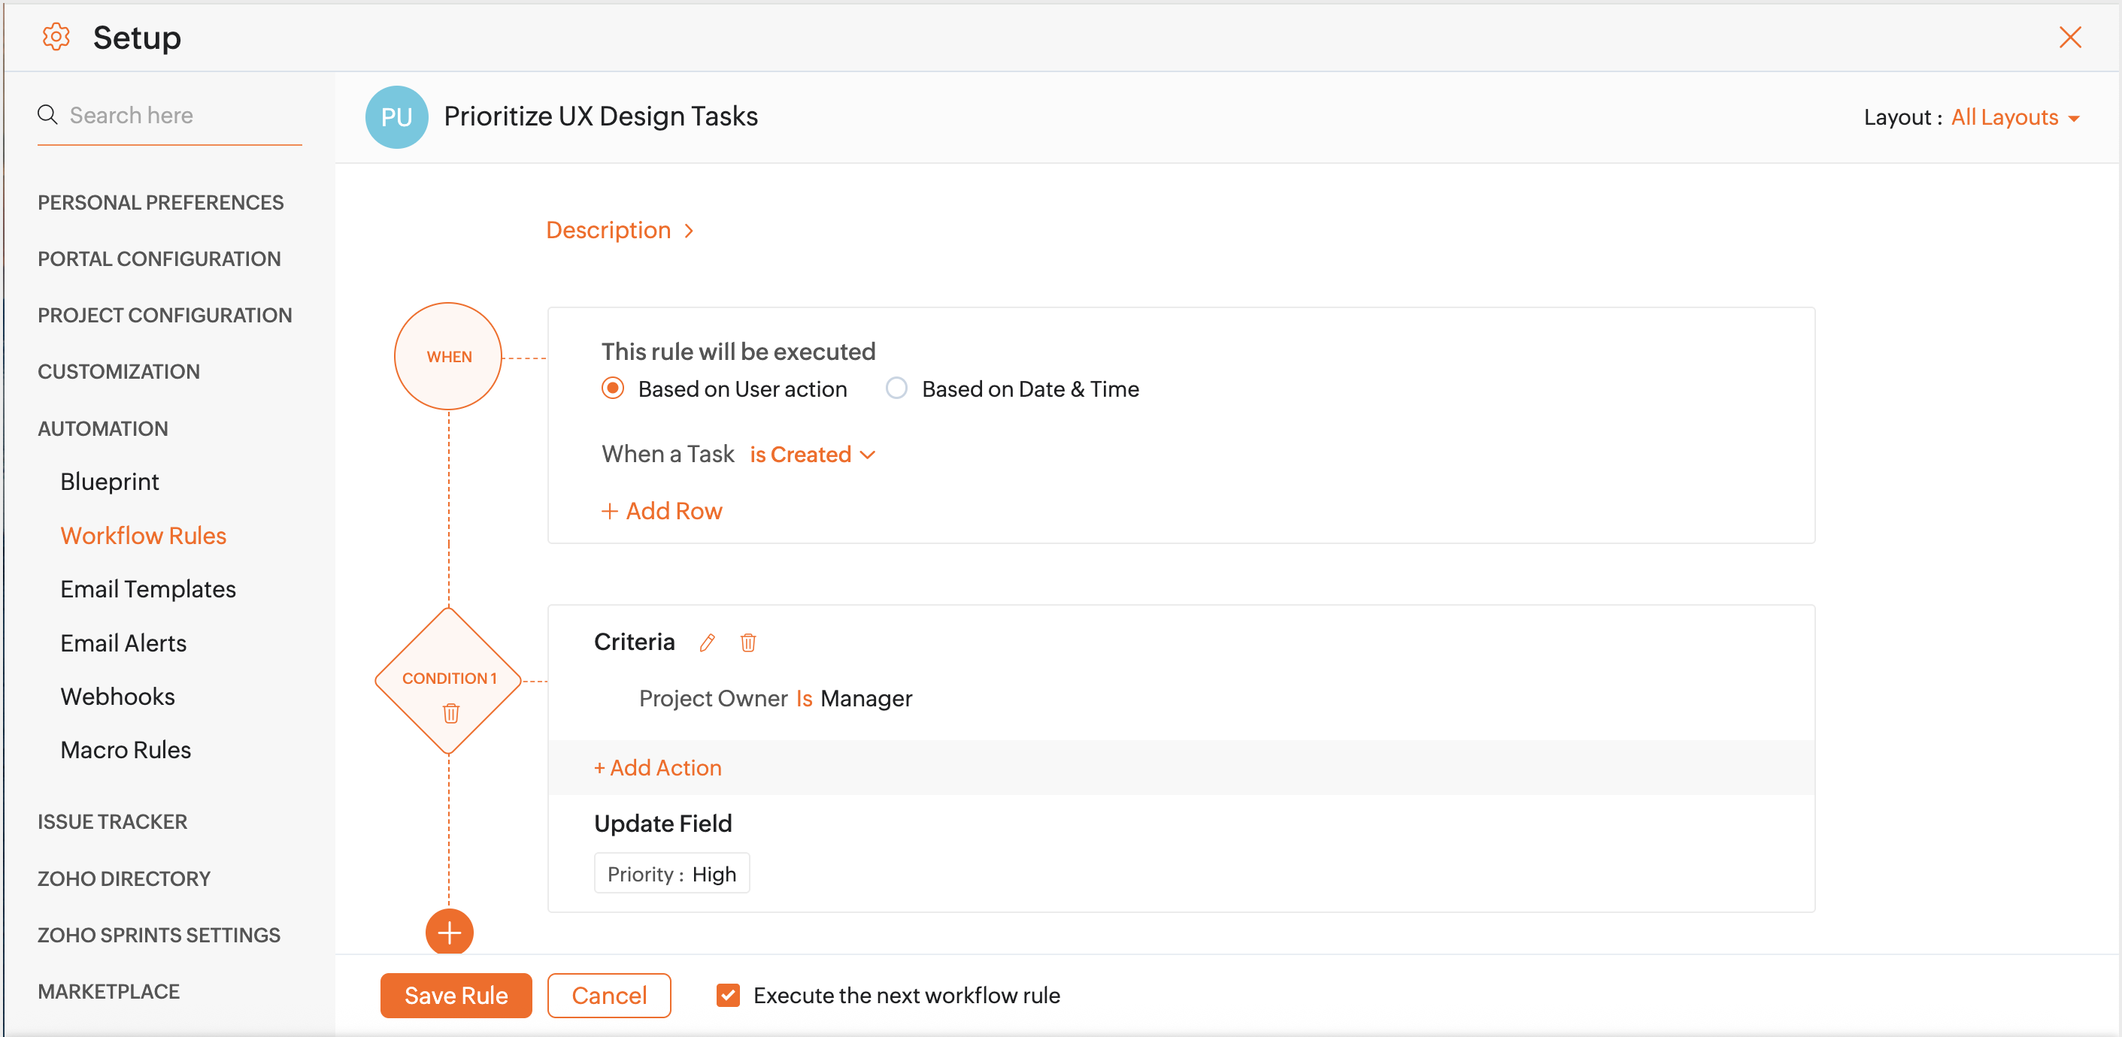Open the 'is Created' trigger dropdown
The width and height of the screenshot is (2122, 1037).
[811, 455]
